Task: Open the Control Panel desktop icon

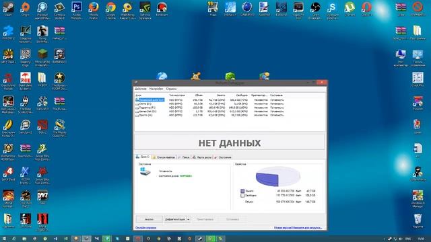Action: (x=418, y=58)
